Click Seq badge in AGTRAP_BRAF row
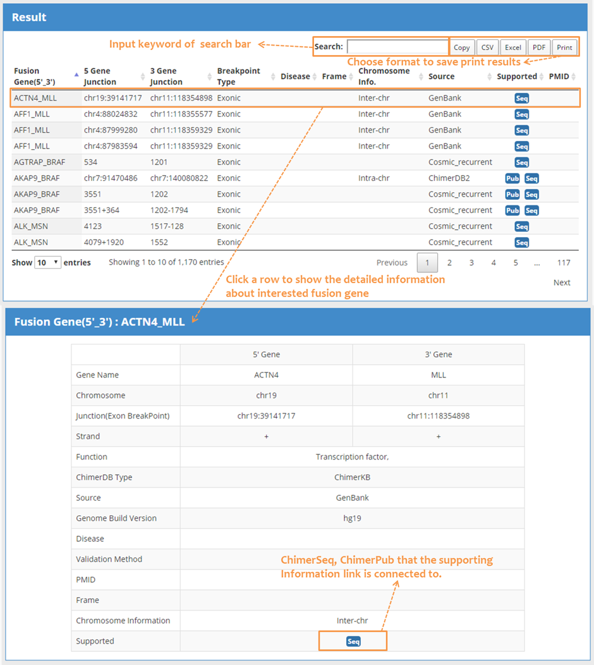Image resolution: width=594 pixels, height=665 pixels. pos(521,162)
